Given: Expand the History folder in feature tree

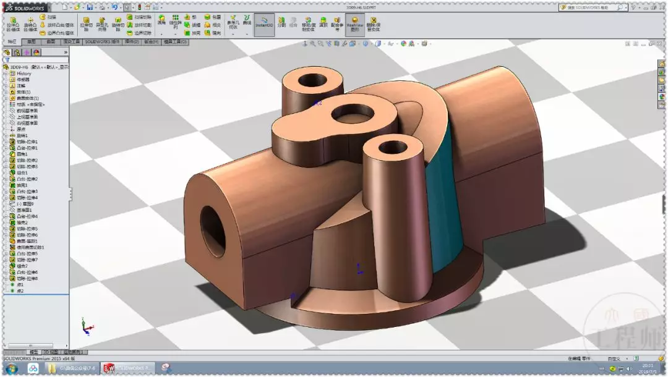Looking at the screenshot, I should pyautogui.click(x=6, y=74).
